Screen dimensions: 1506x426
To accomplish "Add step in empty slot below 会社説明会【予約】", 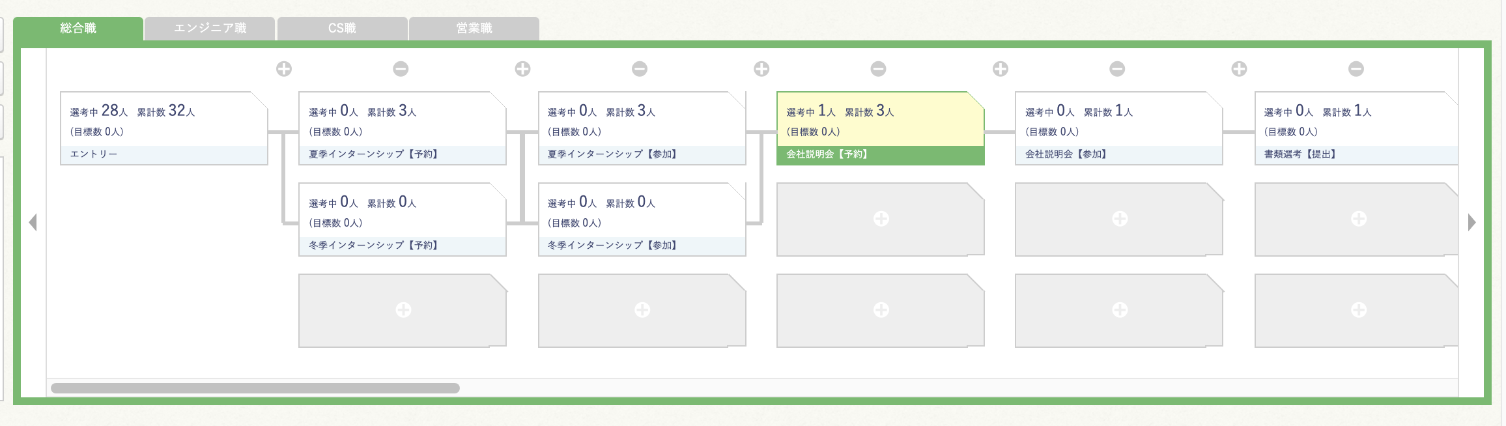I will [x=881, y=219].
